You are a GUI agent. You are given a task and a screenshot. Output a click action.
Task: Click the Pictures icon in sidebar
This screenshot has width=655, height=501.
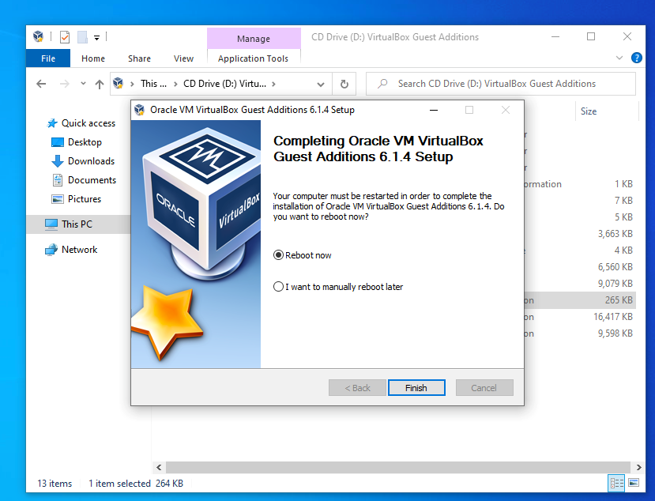click(x=57, y=199)
